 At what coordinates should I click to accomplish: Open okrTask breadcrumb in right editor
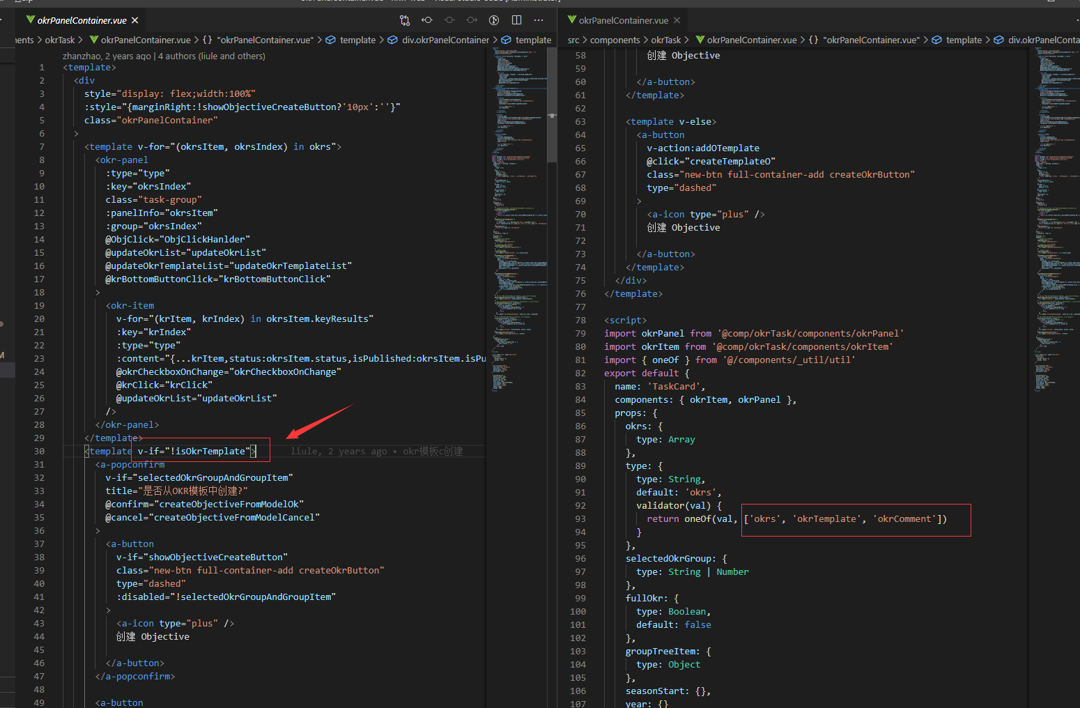pos(666,40)
